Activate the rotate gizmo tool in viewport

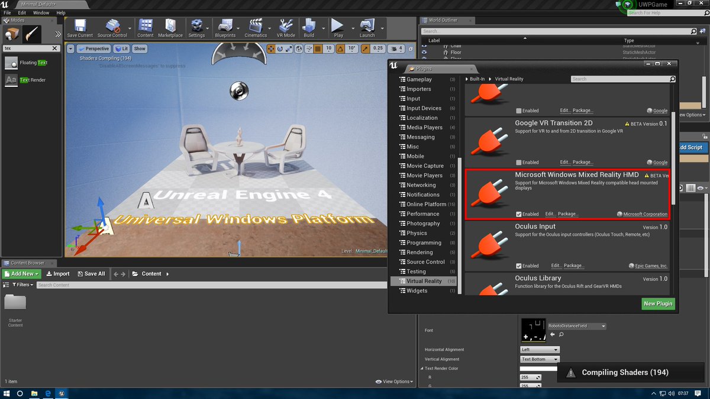click(x=280, y=49)
